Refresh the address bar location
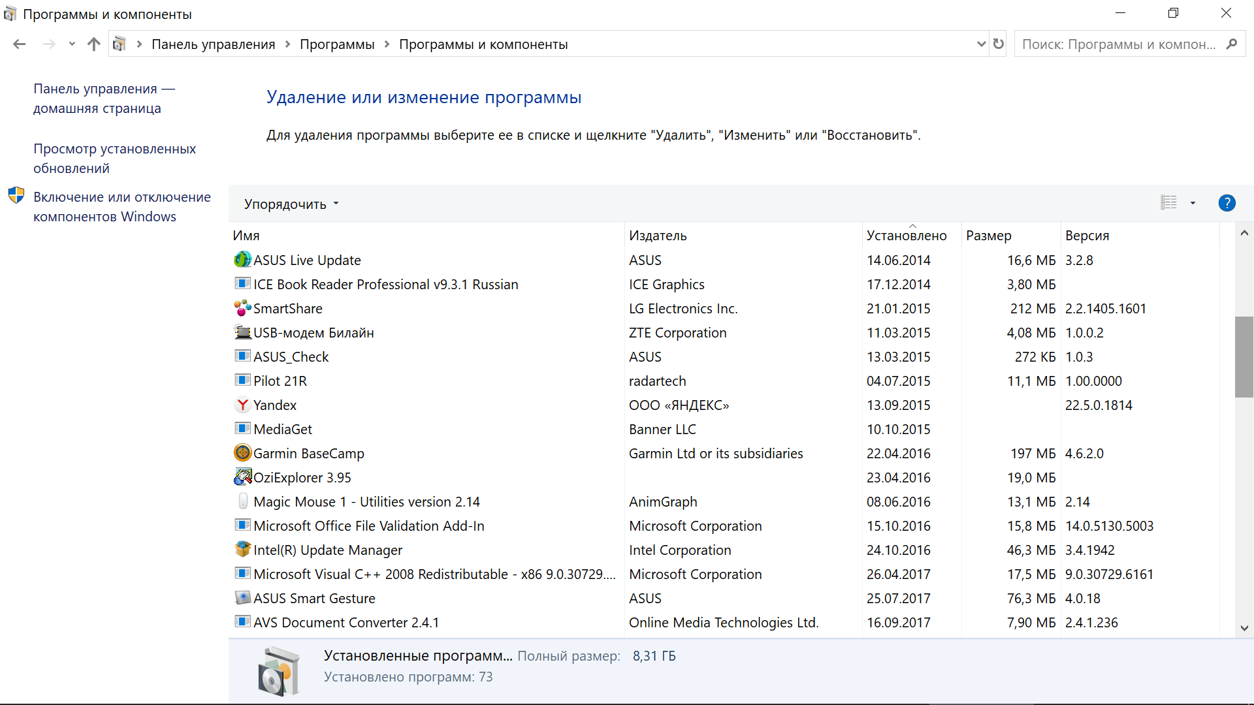 click(998, 44)
